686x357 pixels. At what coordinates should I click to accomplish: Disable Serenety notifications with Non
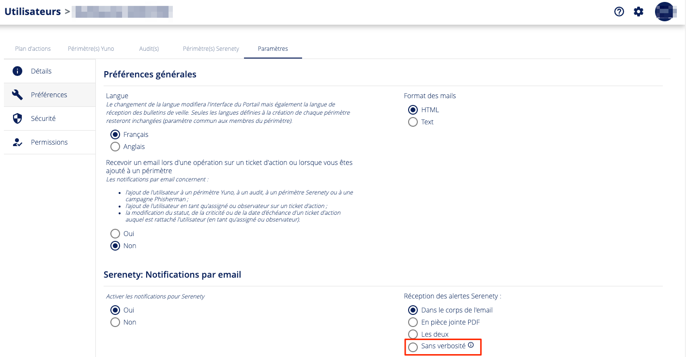click(x=115, y=322)
